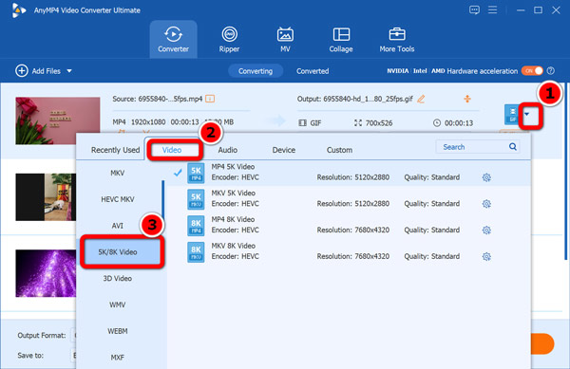Select the Video format tab

[x=172, y=150]
